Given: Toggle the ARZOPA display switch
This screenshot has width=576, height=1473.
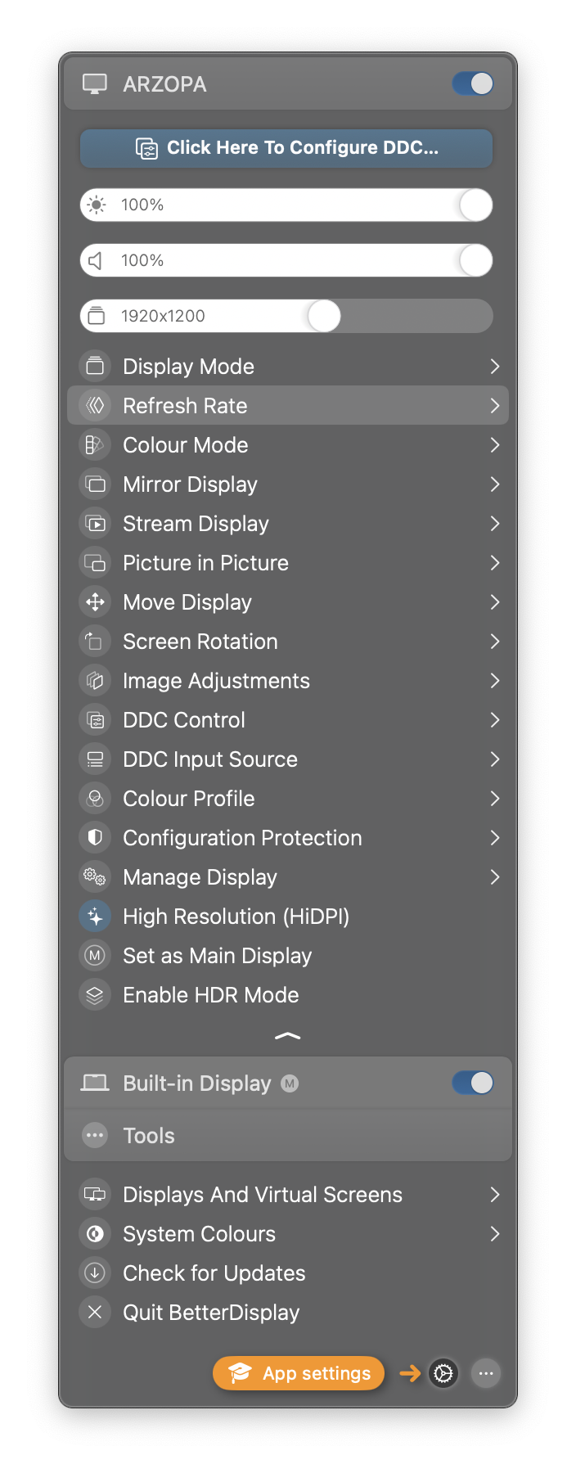Looking at the screenshot, I should (473, 83).
